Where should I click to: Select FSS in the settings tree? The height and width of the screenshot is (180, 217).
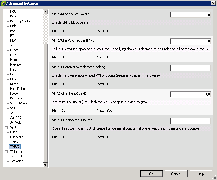tap(13, 31)
